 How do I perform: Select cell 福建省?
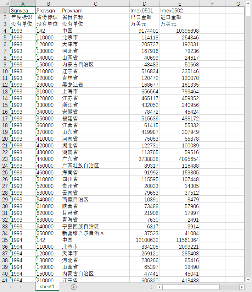coord(95,118)
